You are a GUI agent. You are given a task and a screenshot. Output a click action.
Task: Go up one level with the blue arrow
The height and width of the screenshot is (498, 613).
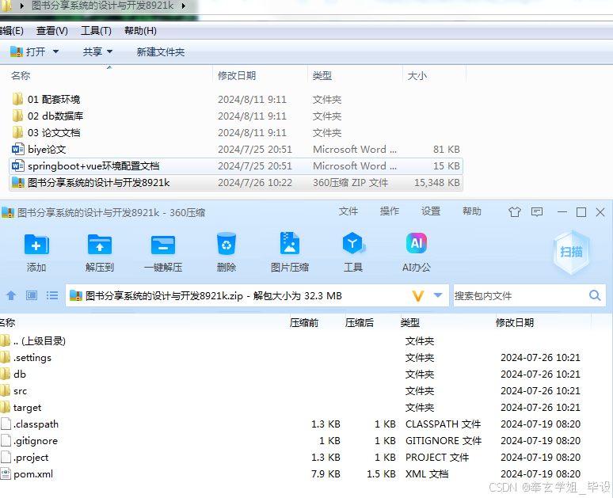(x=11, y=295)
